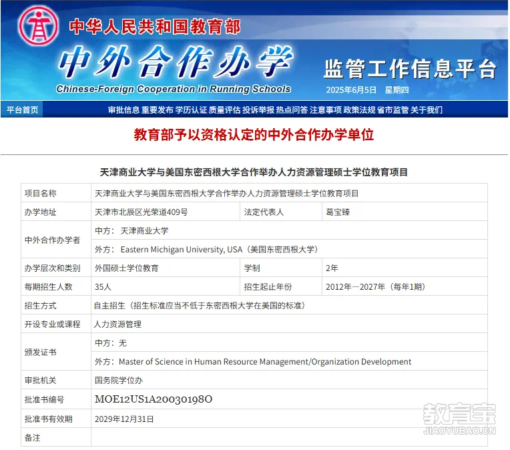Click the date 2025年6月5日 星期四

pyautogui.click(x=367, y=90)
